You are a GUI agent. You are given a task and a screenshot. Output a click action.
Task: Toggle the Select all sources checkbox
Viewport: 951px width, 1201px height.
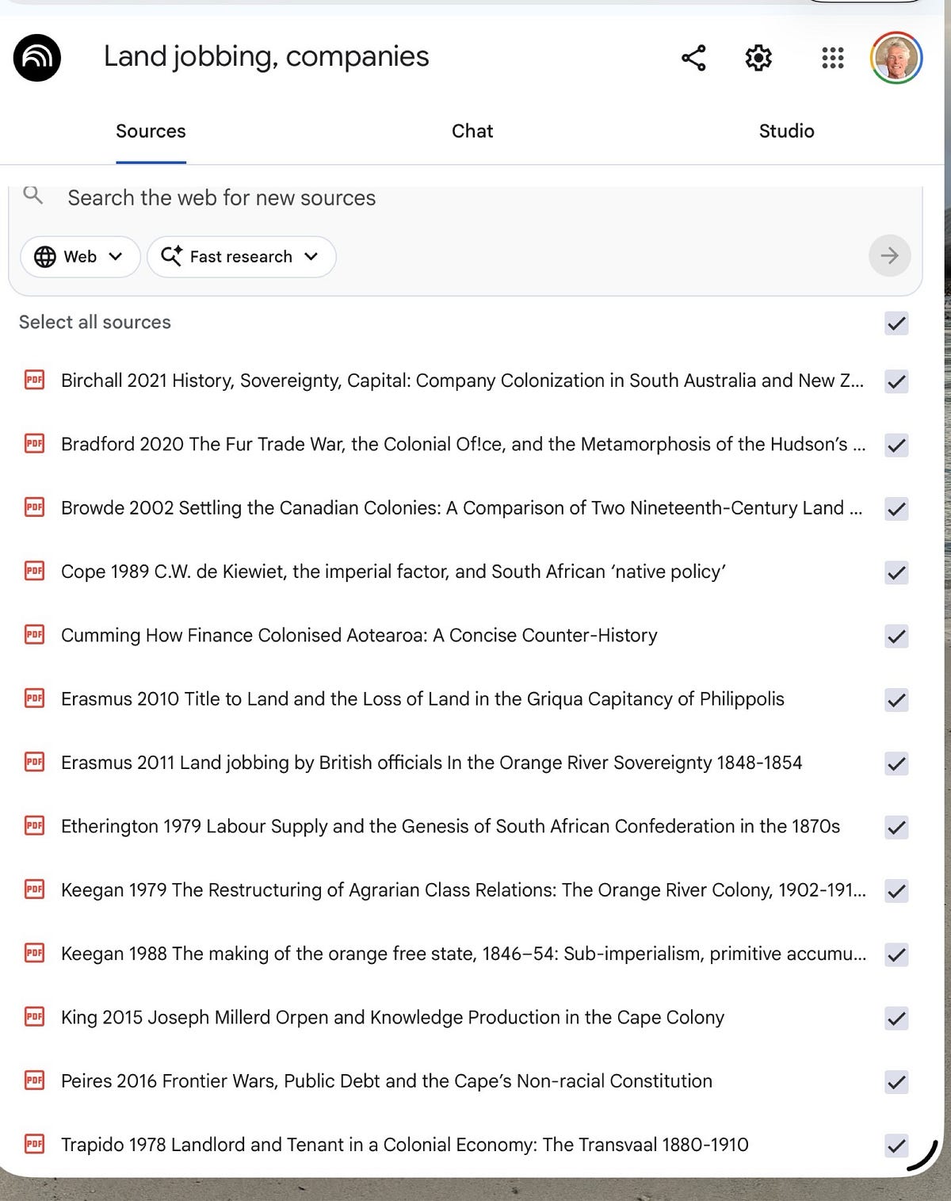896,323
